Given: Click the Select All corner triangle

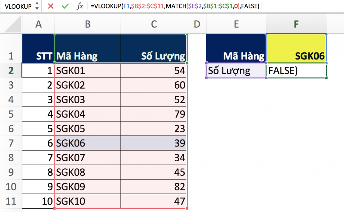Looking at the screenshot, I should (x=13, y=25).
